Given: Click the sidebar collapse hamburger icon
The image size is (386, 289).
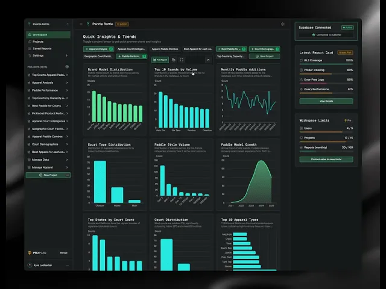Looking at the screenshot, I should click(81, 24).
